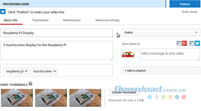Toggle the Google+ share checkbox
The width and height of the screenshot is (201, 111).
179,43
